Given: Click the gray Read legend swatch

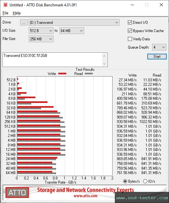Looking at the screenshot, I should pos(89,74).
